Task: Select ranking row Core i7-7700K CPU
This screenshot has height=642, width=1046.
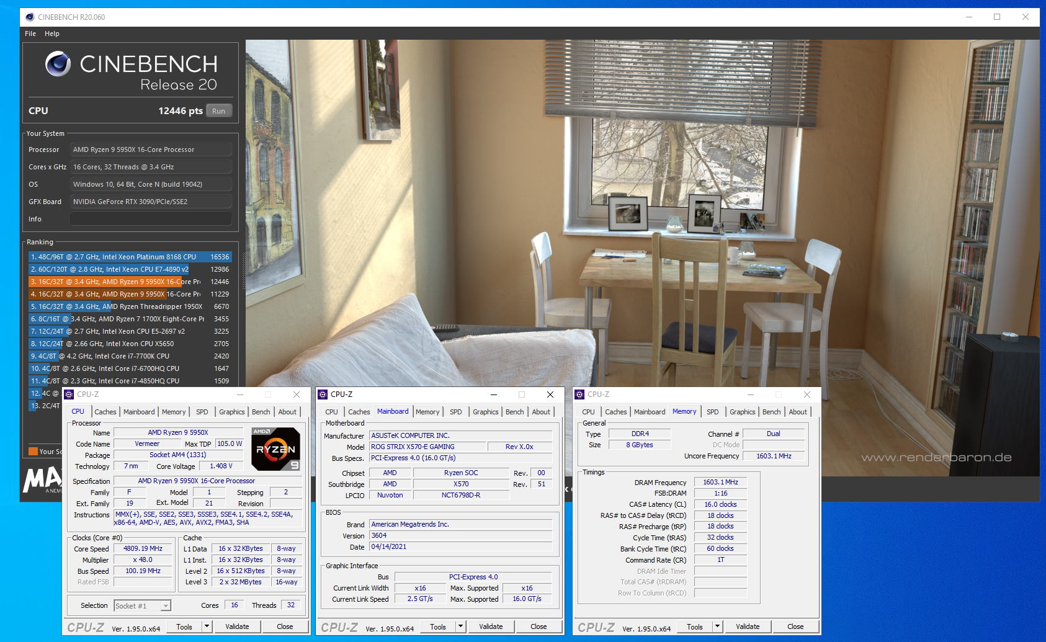Action: pos(130,356)
